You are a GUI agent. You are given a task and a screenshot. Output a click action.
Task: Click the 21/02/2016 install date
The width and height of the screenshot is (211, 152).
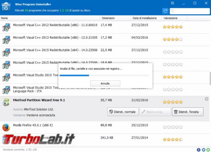[x=140, y=100]
